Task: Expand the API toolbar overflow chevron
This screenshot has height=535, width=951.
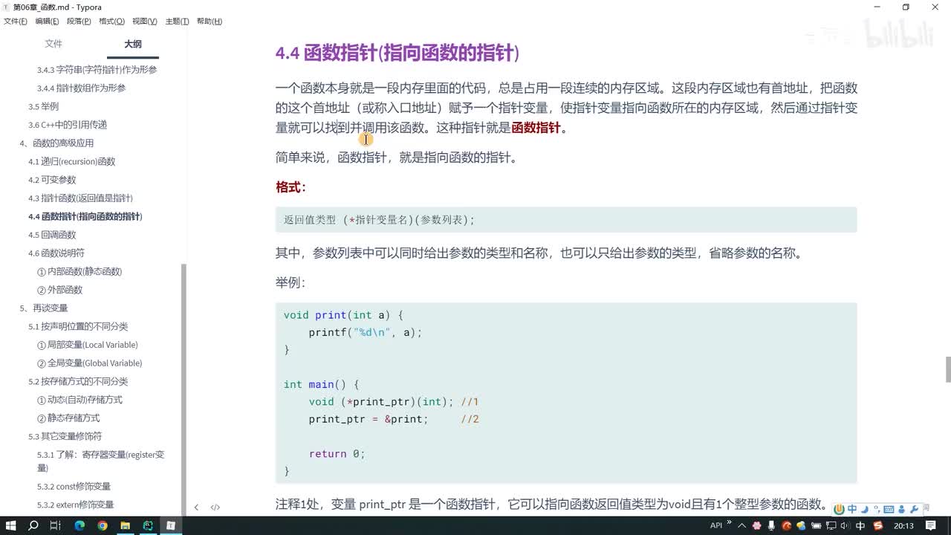Action: (730, 523)
